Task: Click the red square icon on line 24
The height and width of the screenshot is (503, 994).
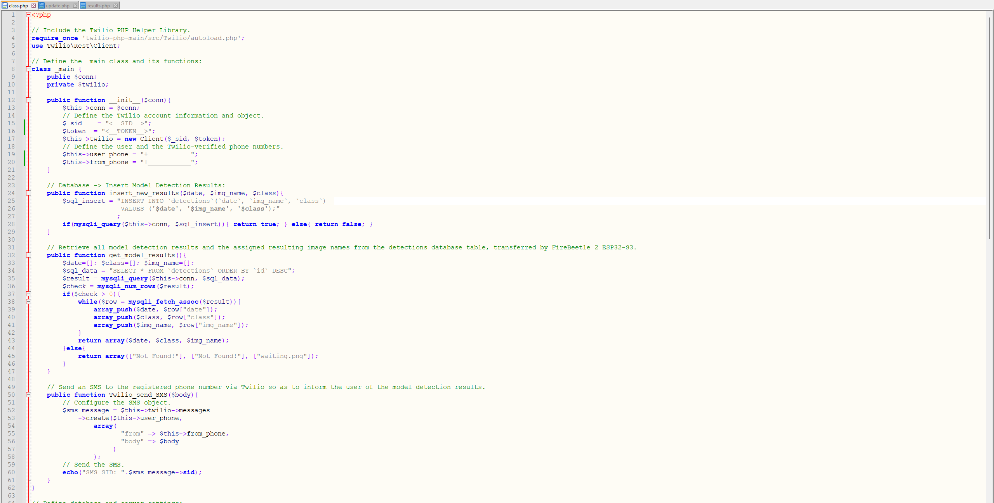Action: pos(28,193)
